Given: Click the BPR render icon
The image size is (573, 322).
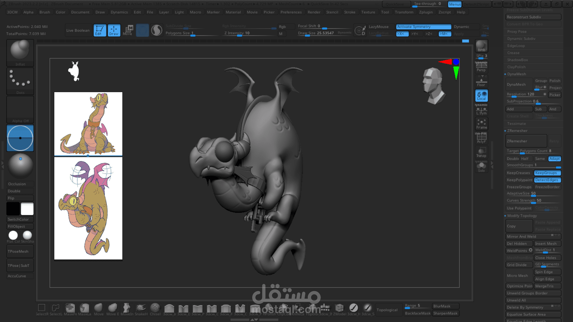Looking at the screenshot, I should (x=481, y=46).
